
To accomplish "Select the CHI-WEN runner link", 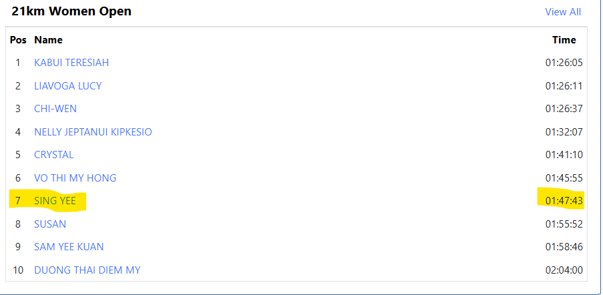I will click(x=55, y=109).
